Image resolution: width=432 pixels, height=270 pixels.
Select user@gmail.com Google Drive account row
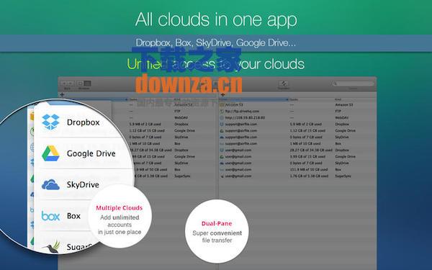298,156
